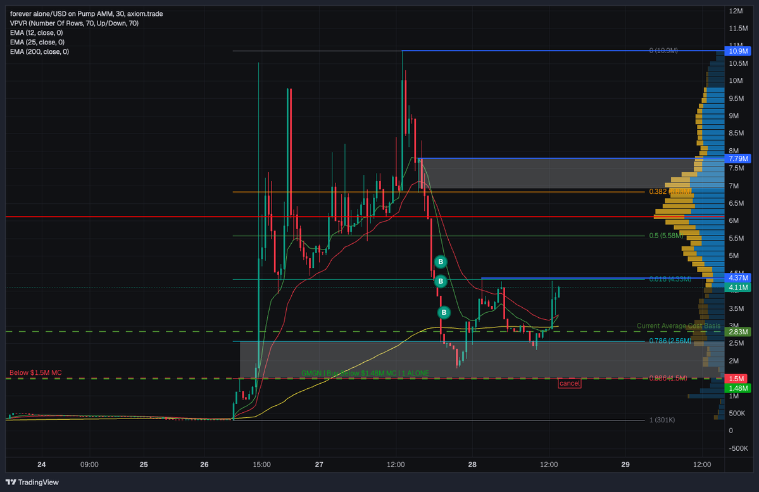Screen dimensions: 759x492
Task: Select the EMA (25, close, 0) legend entry
Action: click(x=37, y=42)
